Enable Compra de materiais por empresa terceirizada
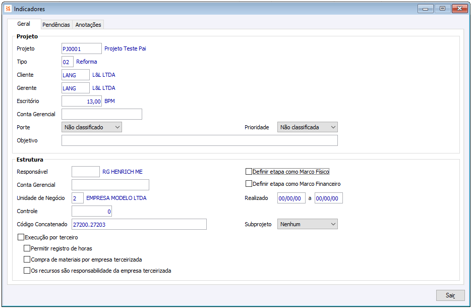 27,260
